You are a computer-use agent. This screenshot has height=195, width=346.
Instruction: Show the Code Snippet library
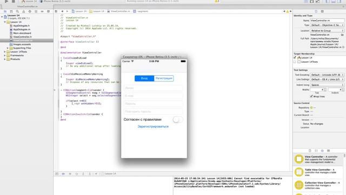click(316, 151)
